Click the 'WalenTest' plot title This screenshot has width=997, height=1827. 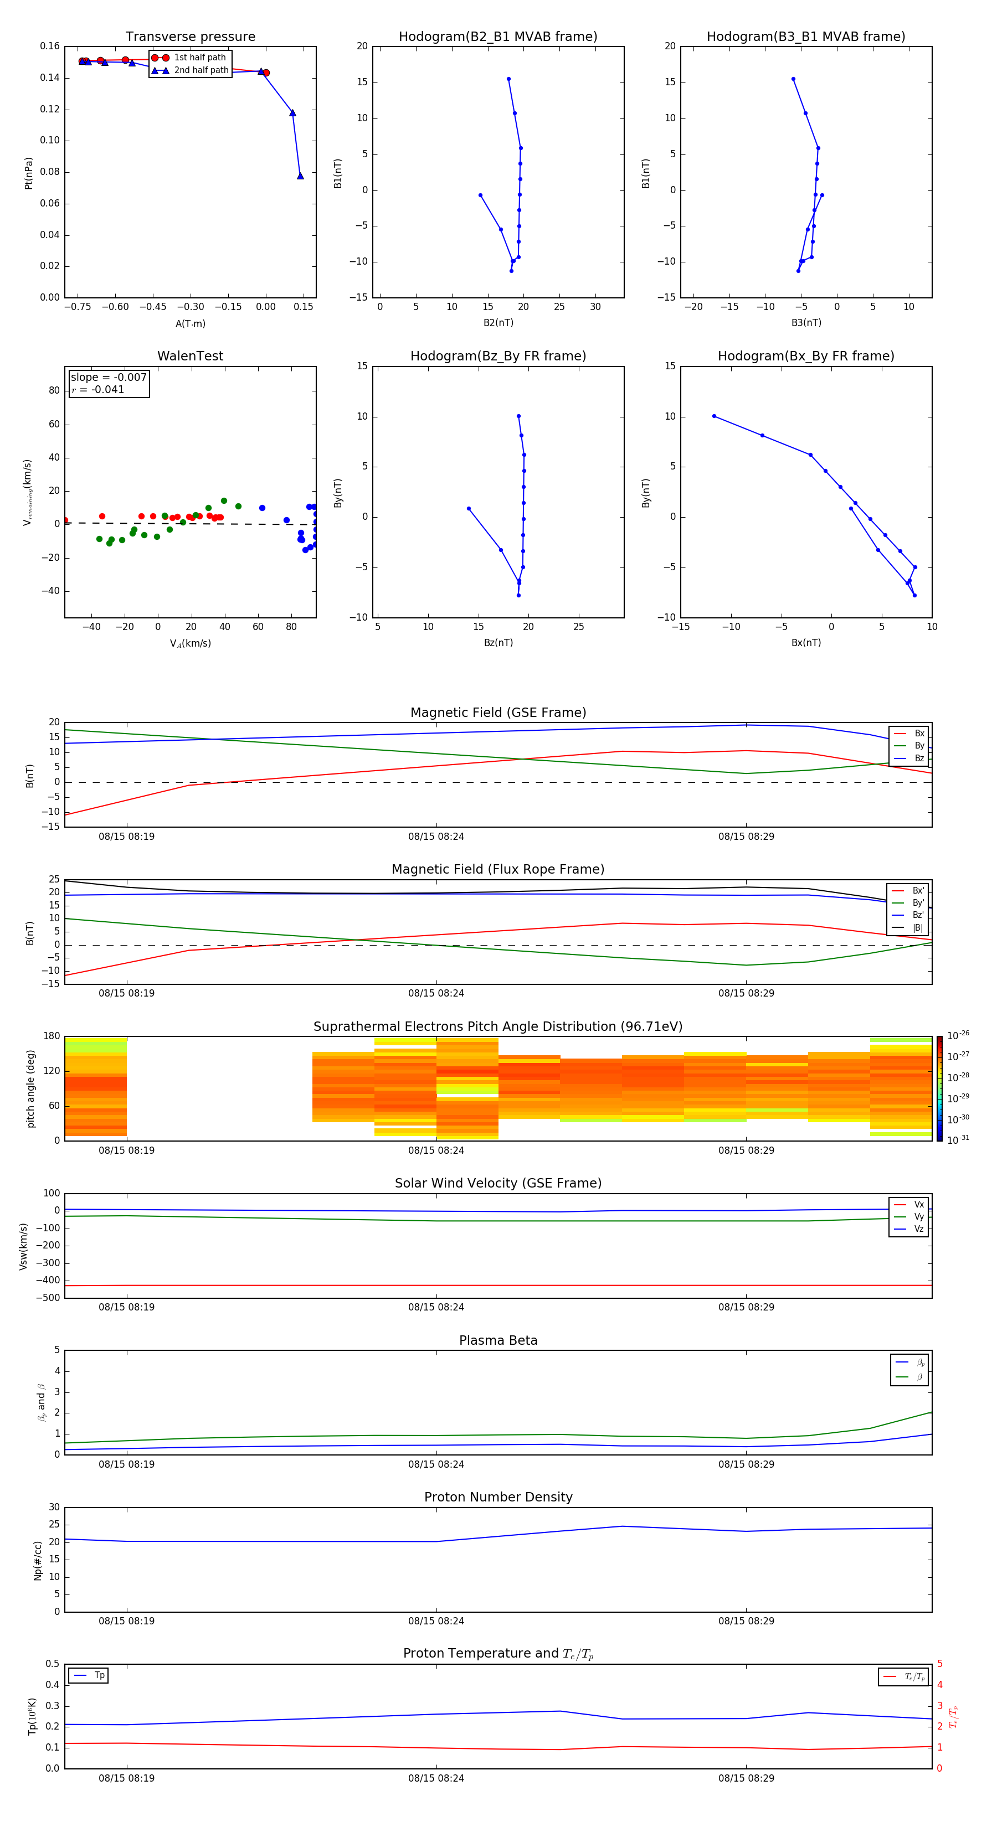click(190, 356)
